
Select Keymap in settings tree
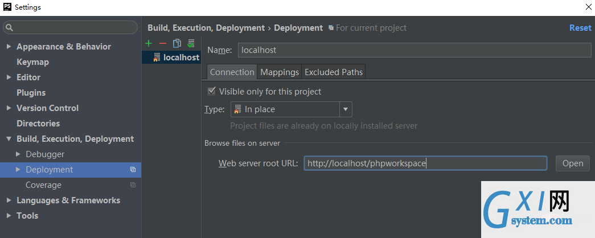click(x=32, y=62)
